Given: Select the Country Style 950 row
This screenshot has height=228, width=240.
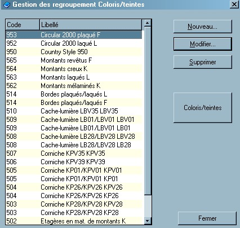Looking at the screenshot, I should tap(74, 52).
